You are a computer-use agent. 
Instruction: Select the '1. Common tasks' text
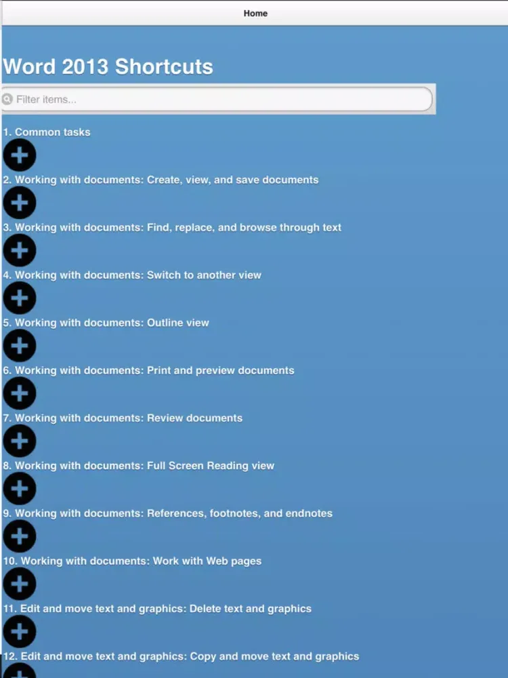tap(47, 132)
